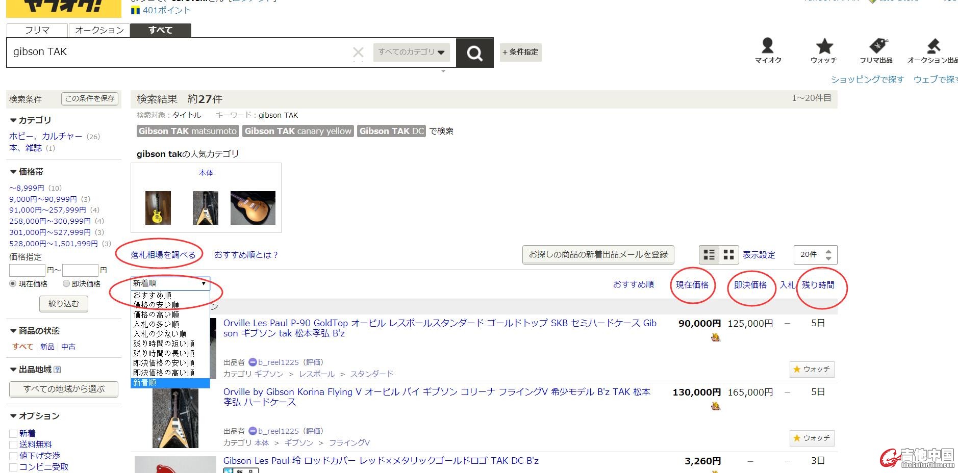Image resolution: width=958 pixels, height=473 pixels.
Task: Switch to the フリマ tab
Action: [37, 30]
